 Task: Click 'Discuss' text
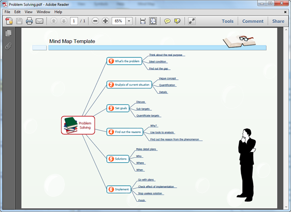pos(140,102)
